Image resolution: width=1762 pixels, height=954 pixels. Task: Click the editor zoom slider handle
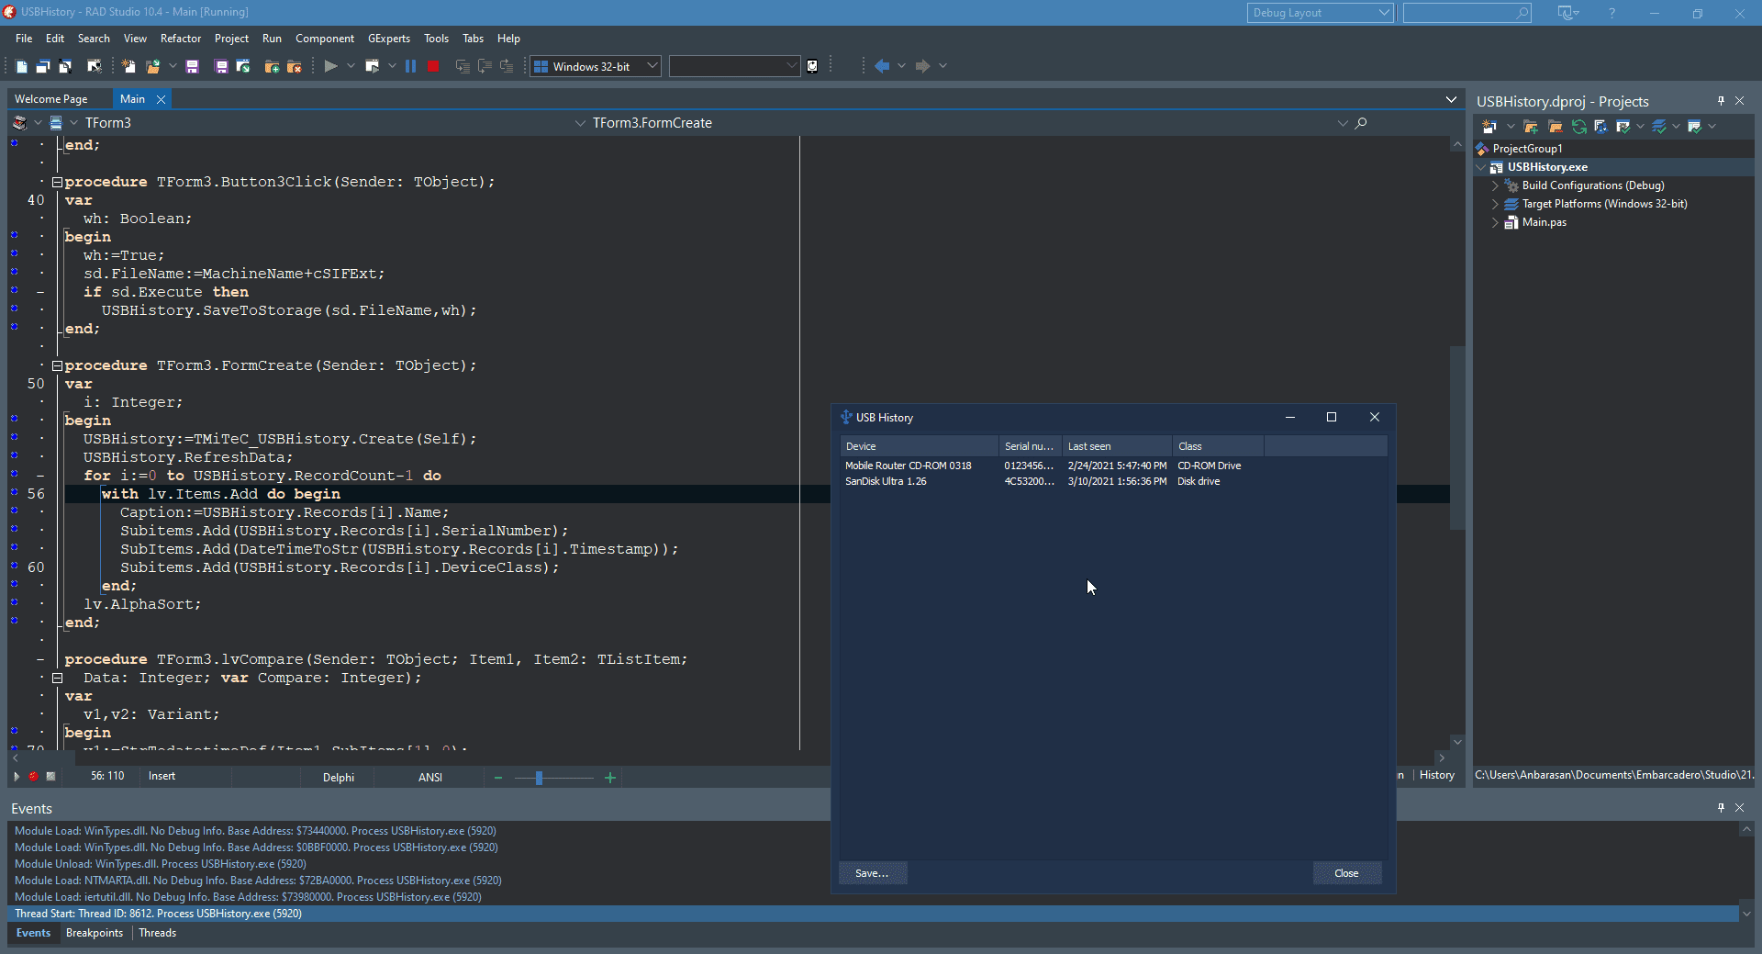[539, 778]
